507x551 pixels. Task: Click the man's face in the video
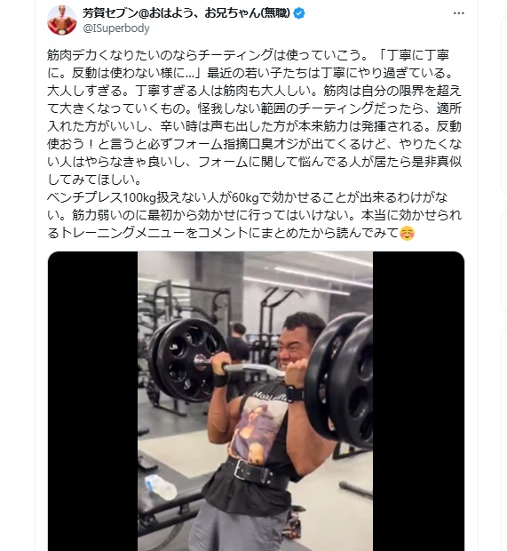[x=295, y=347]
